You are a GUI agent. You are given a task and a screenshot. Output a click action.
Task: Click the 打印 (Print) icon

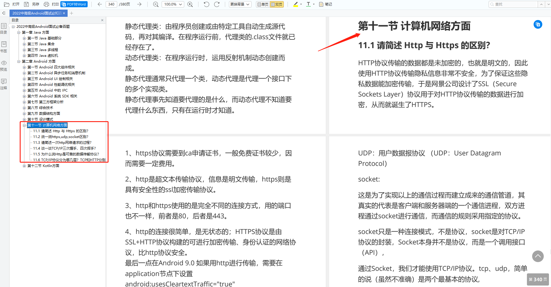point(46,4)
